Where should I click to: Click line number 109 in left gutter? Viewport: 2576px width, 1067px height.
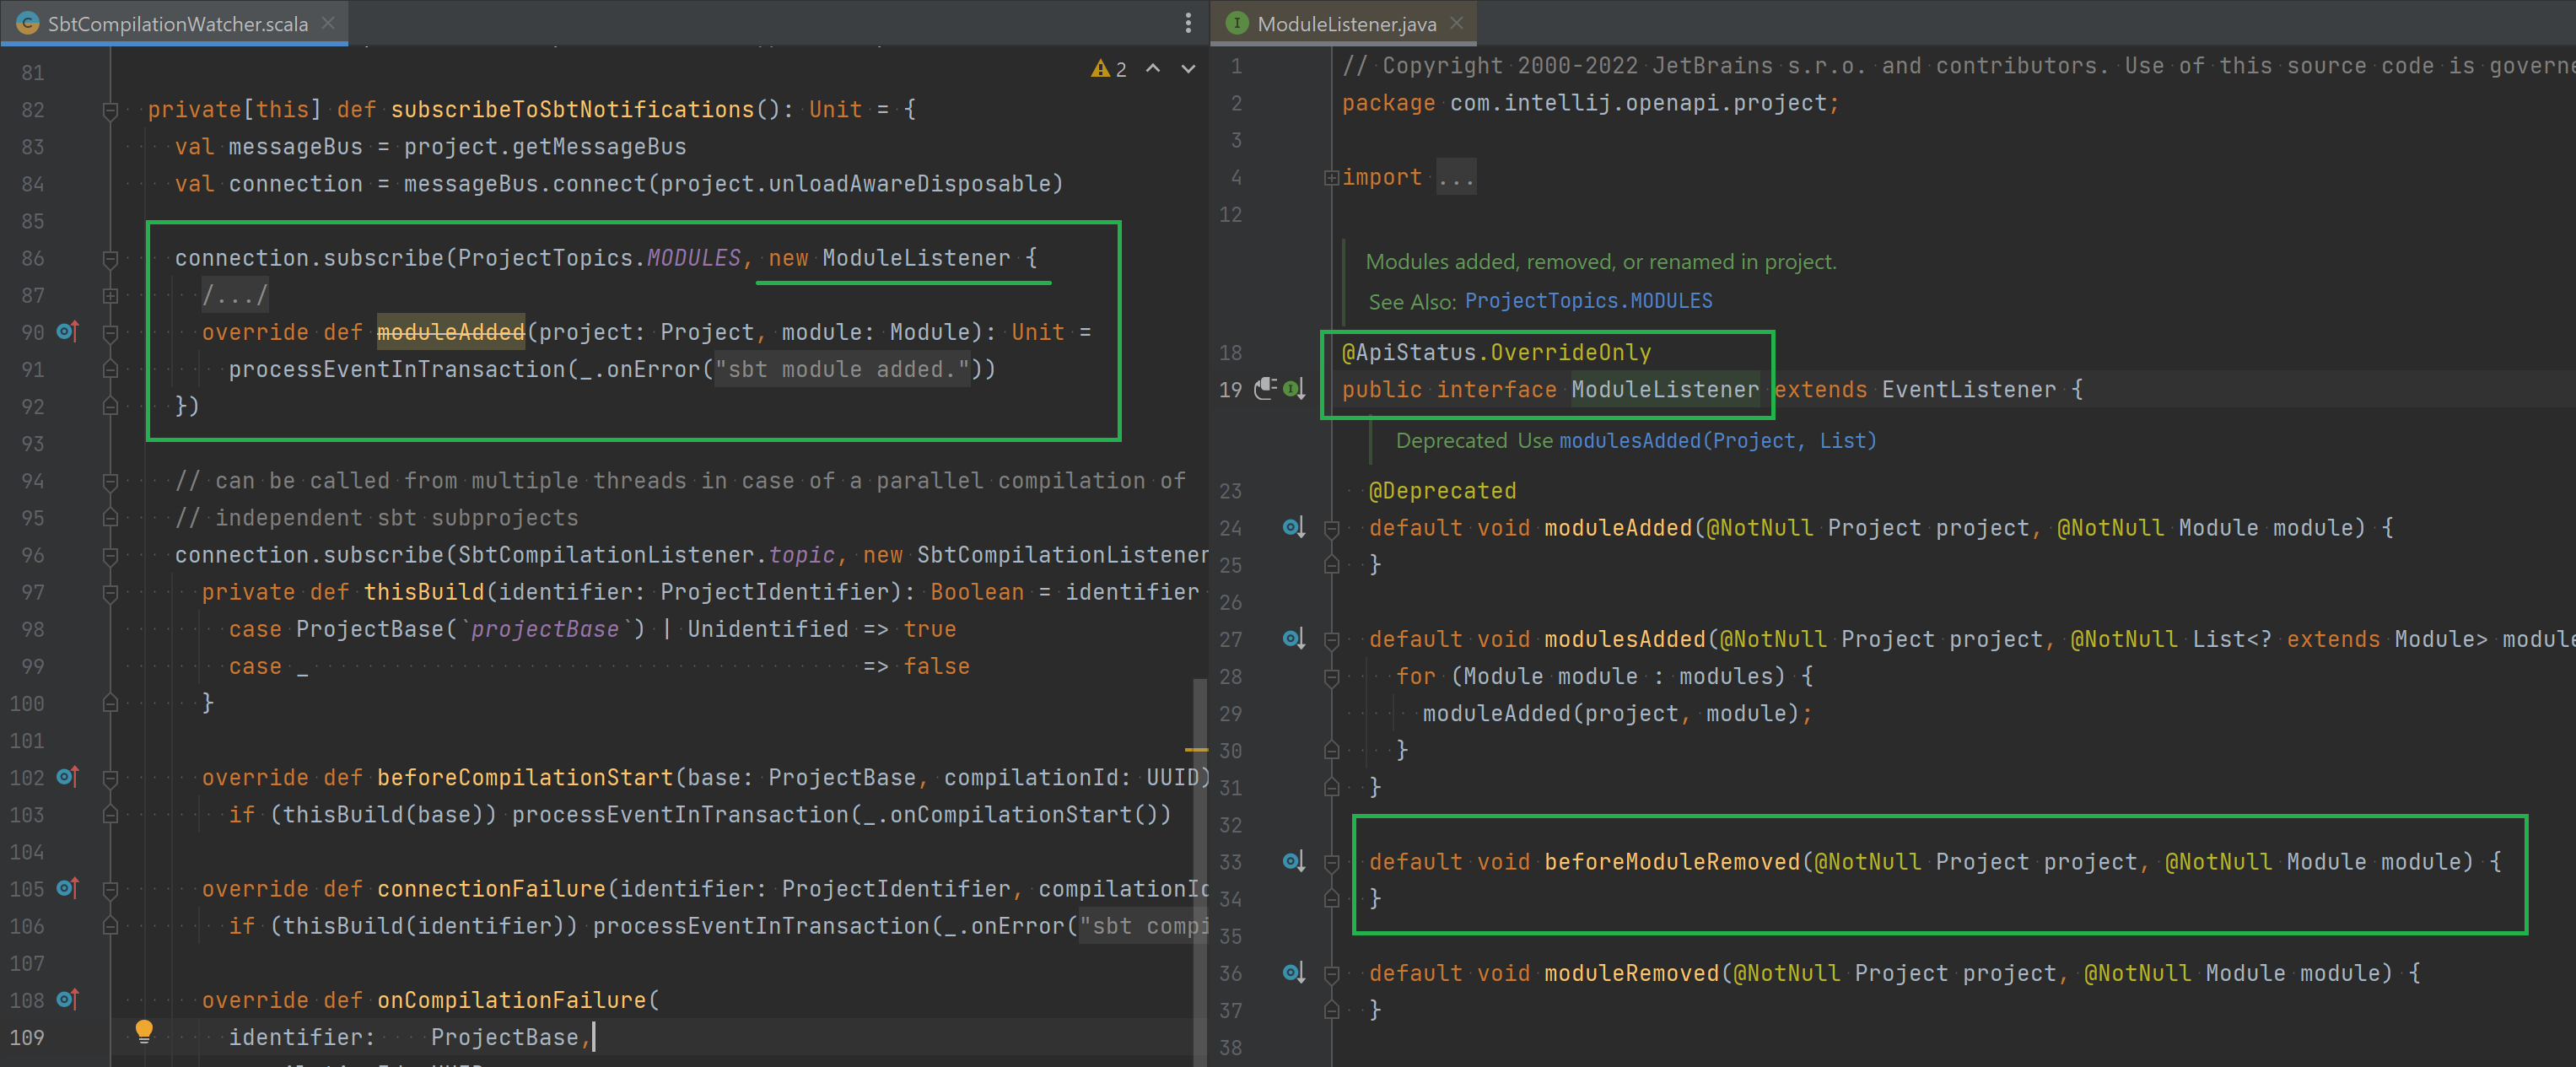point(27,1037)
